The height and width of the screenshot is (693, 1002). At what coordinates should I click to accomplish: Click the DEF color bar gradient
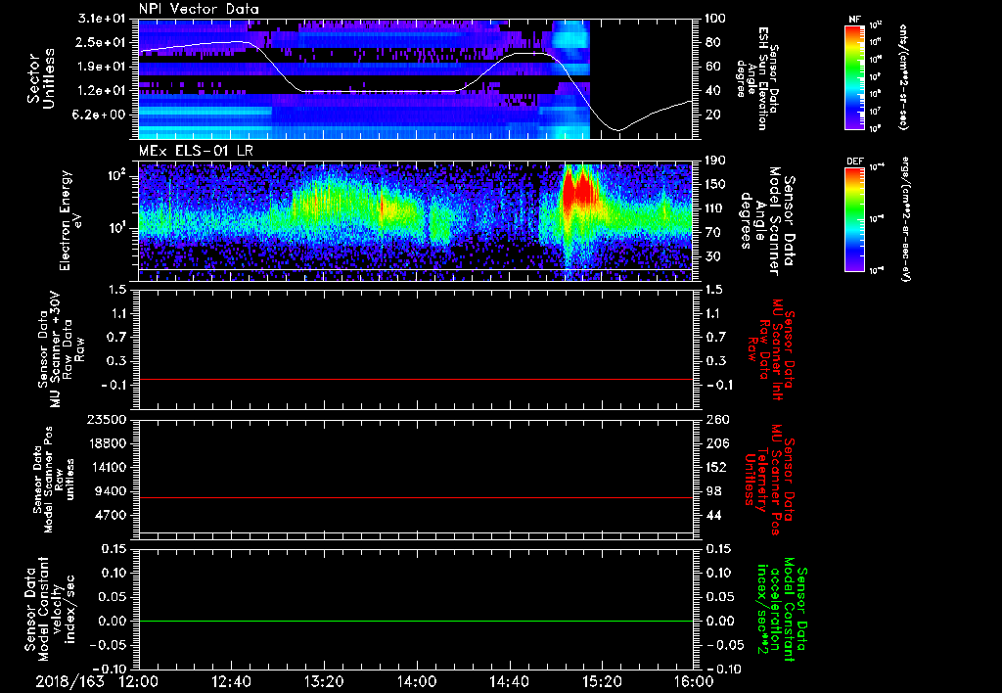(855, 218)
